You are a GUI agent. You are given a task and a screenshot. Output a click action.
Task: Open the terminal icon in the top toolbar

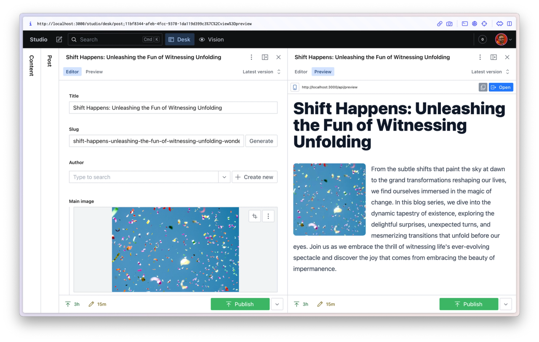point(464,24)
